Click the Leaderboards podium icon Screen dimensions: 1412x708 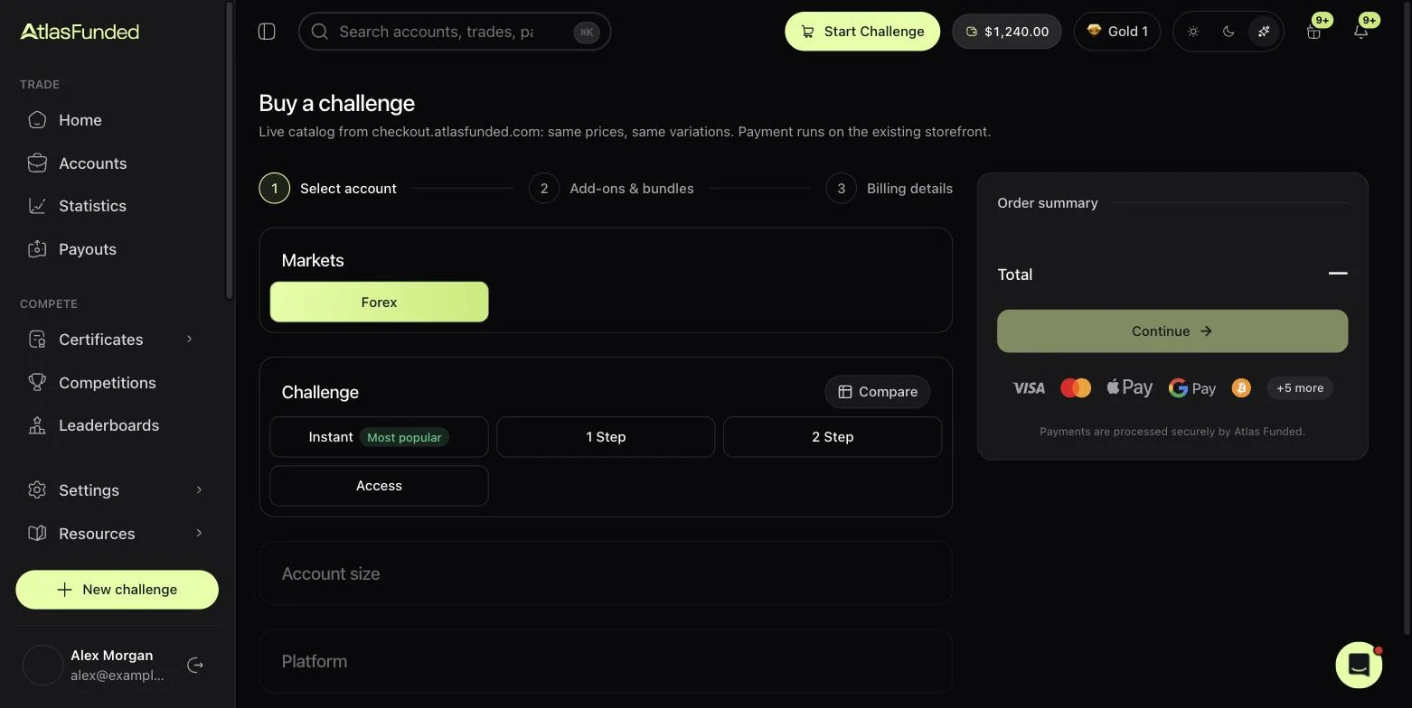click(x=37, y=425)
